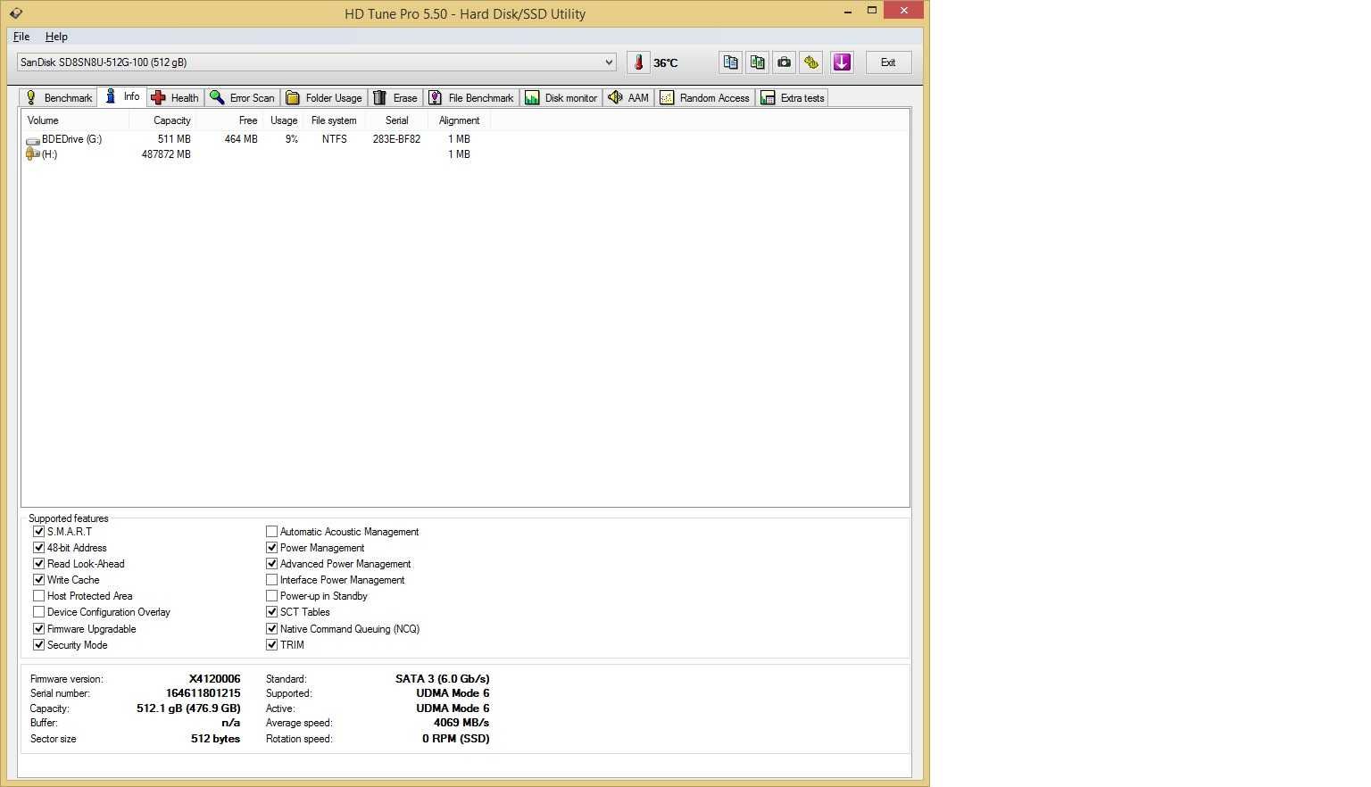1371x787 pixels.
Task: Switch to Extra tests tab
Action: [793, 98]
